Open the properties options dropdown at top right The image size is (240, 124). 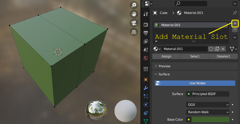click(x=235, y=4)
